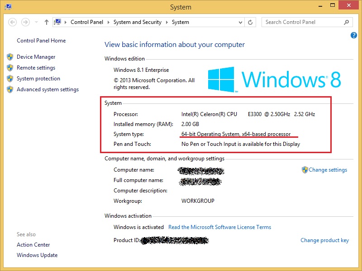This screenshot has width=362, height=271.
Task: Click the search magnifier icon
Action: (x=346, y=22)
